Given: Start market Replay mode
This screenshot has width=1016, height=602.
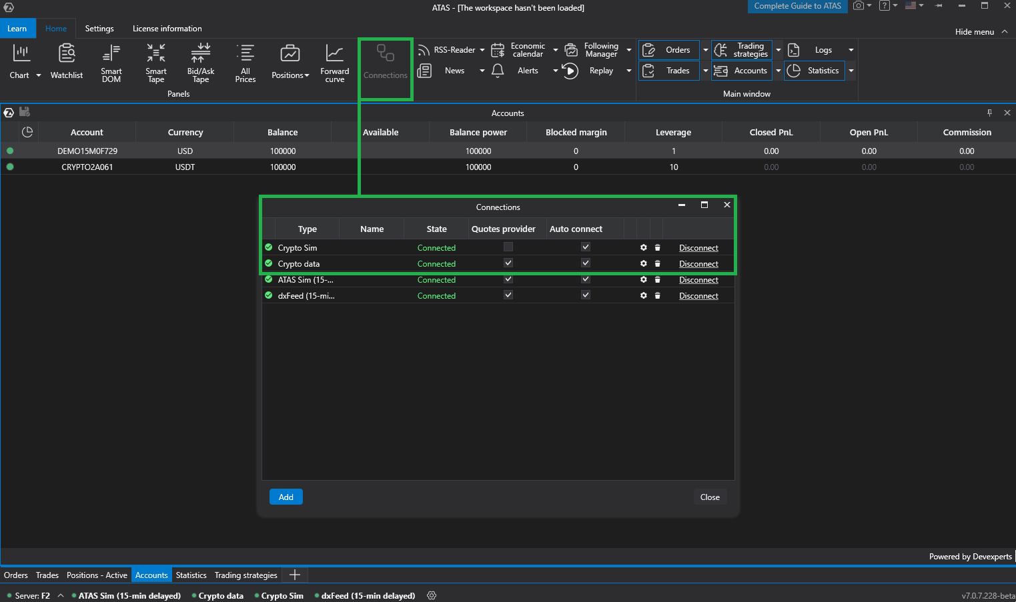Looking at the screenshot, I should [569, 71].
